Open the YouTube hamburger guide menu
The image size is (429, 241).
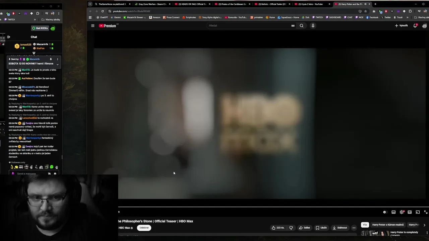point(93,25)
